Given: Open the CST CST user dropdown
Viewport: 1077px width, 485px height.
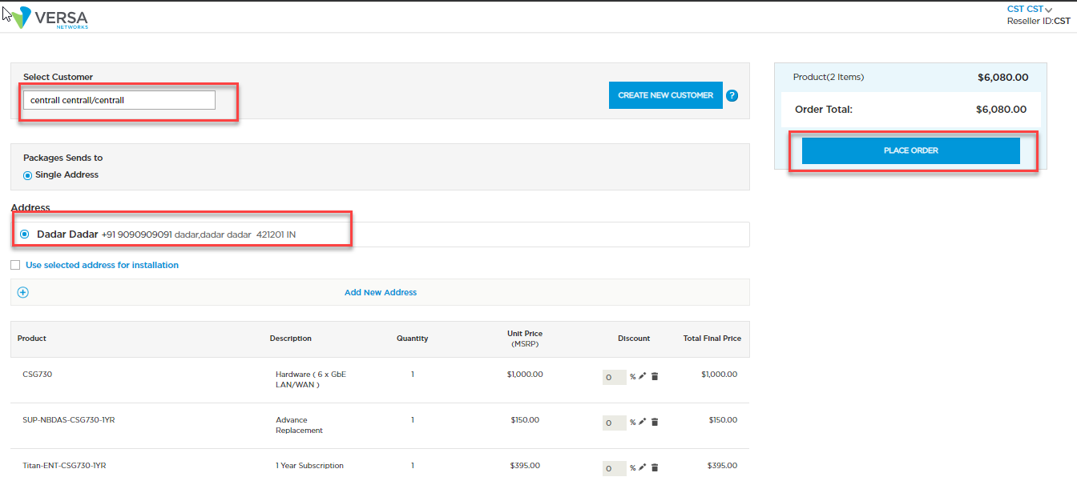Looking at the screenshot, I should point(1030,9).
